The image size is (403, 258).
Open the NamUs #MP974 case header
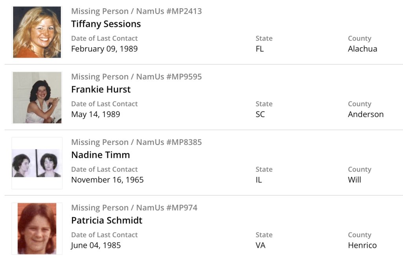tap(134, 208)
